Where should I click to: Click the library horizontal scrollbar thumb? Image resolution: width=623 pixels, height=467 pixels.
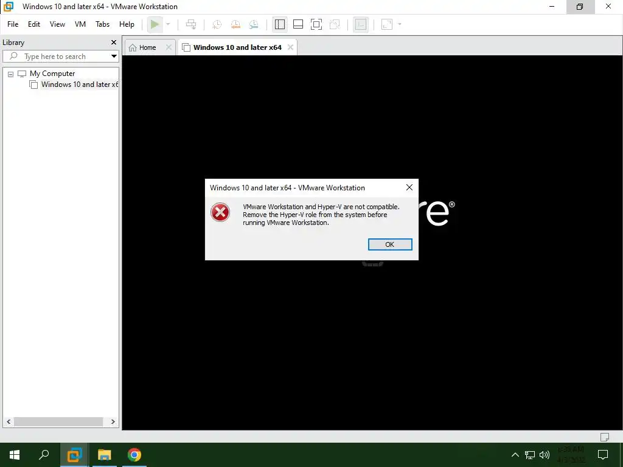[x=58, y=422]
